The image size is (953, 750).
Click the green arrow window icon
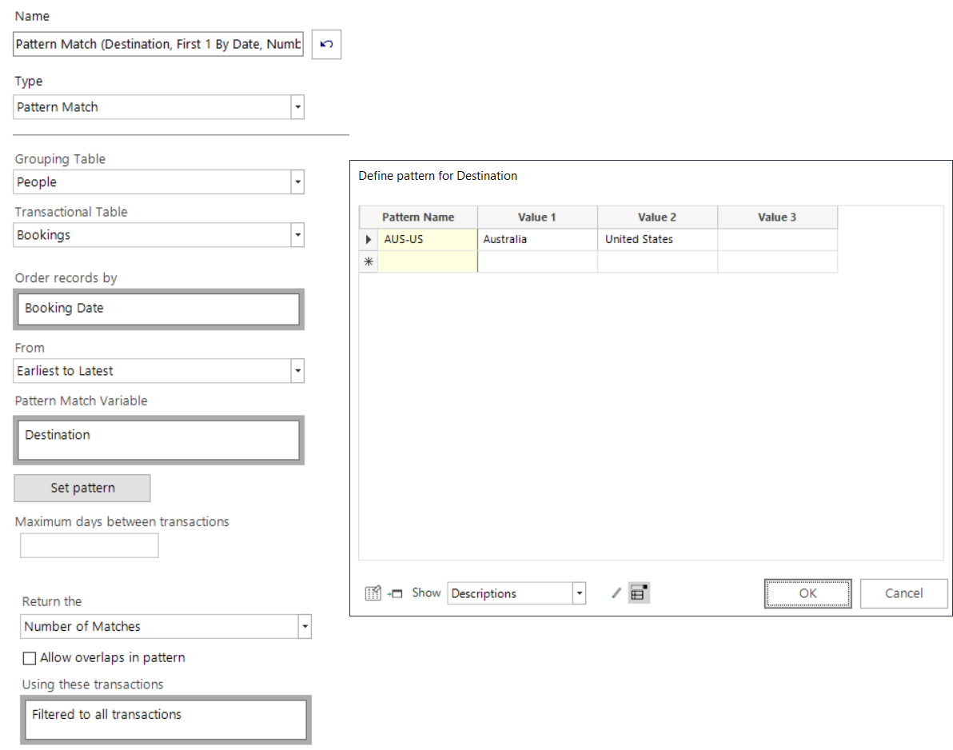pyautogui.click(x=395, y=594)
